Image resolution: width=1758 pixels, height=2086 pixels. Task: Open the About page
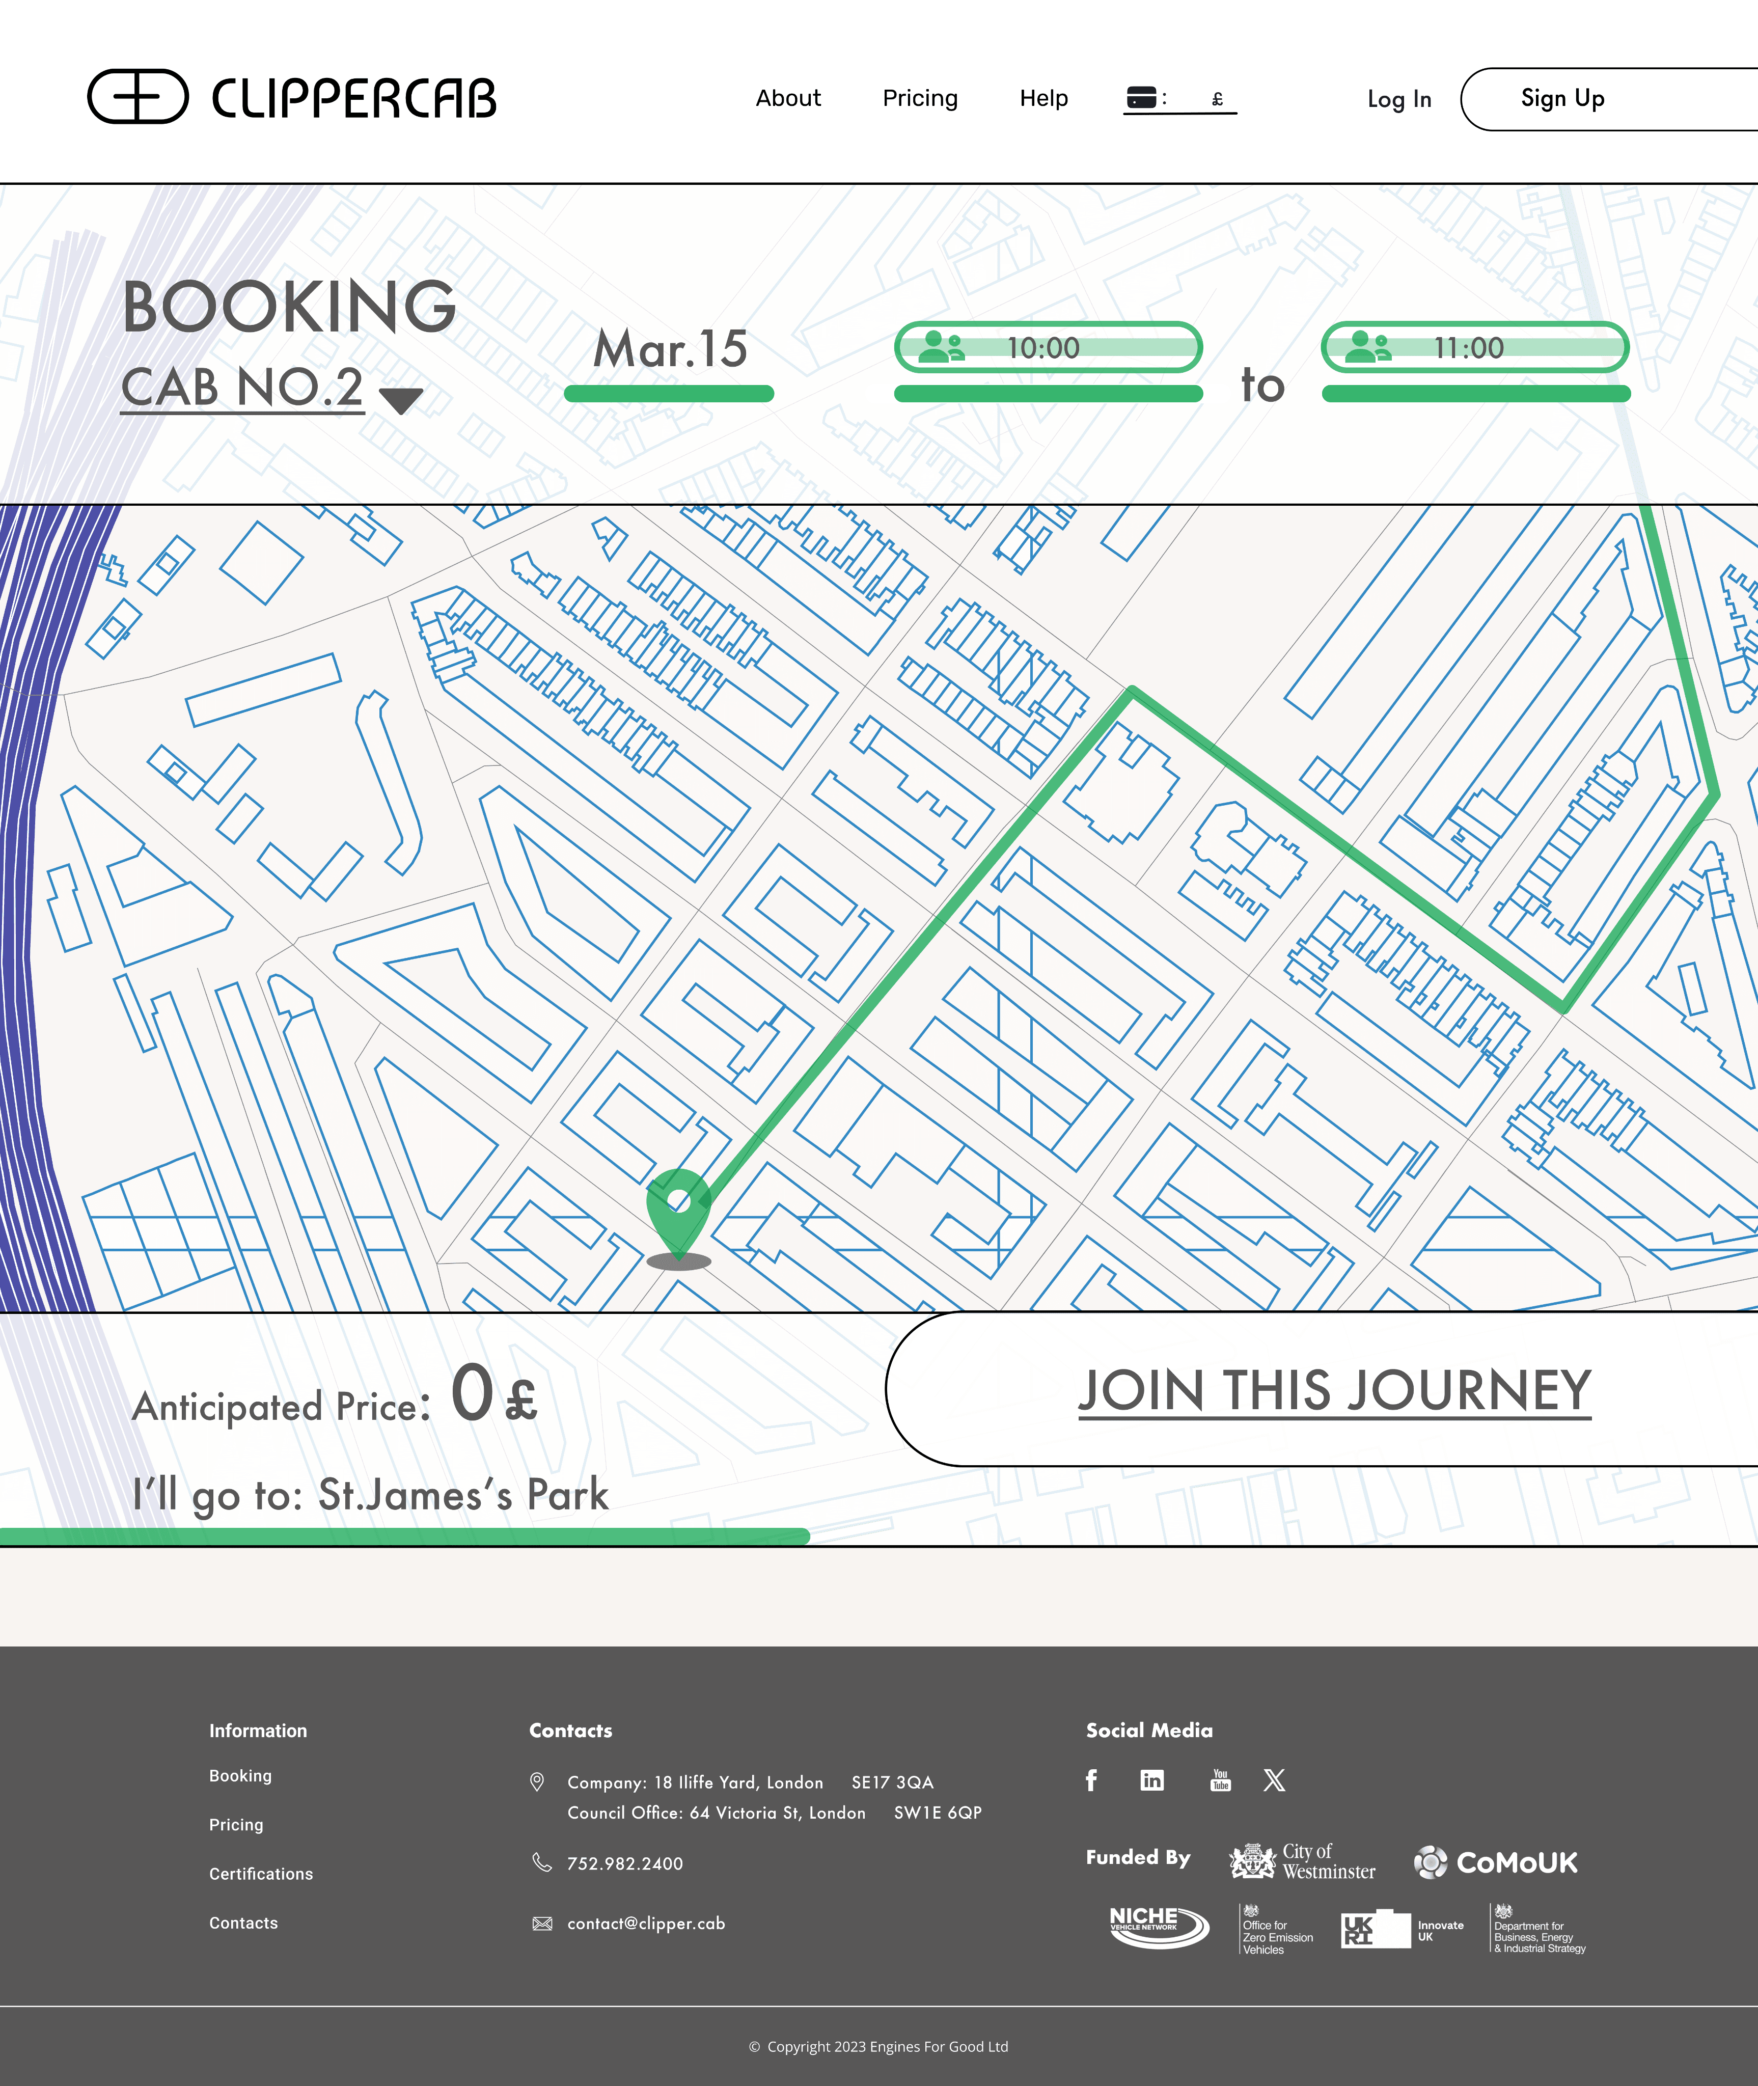(x=788, y=98)
